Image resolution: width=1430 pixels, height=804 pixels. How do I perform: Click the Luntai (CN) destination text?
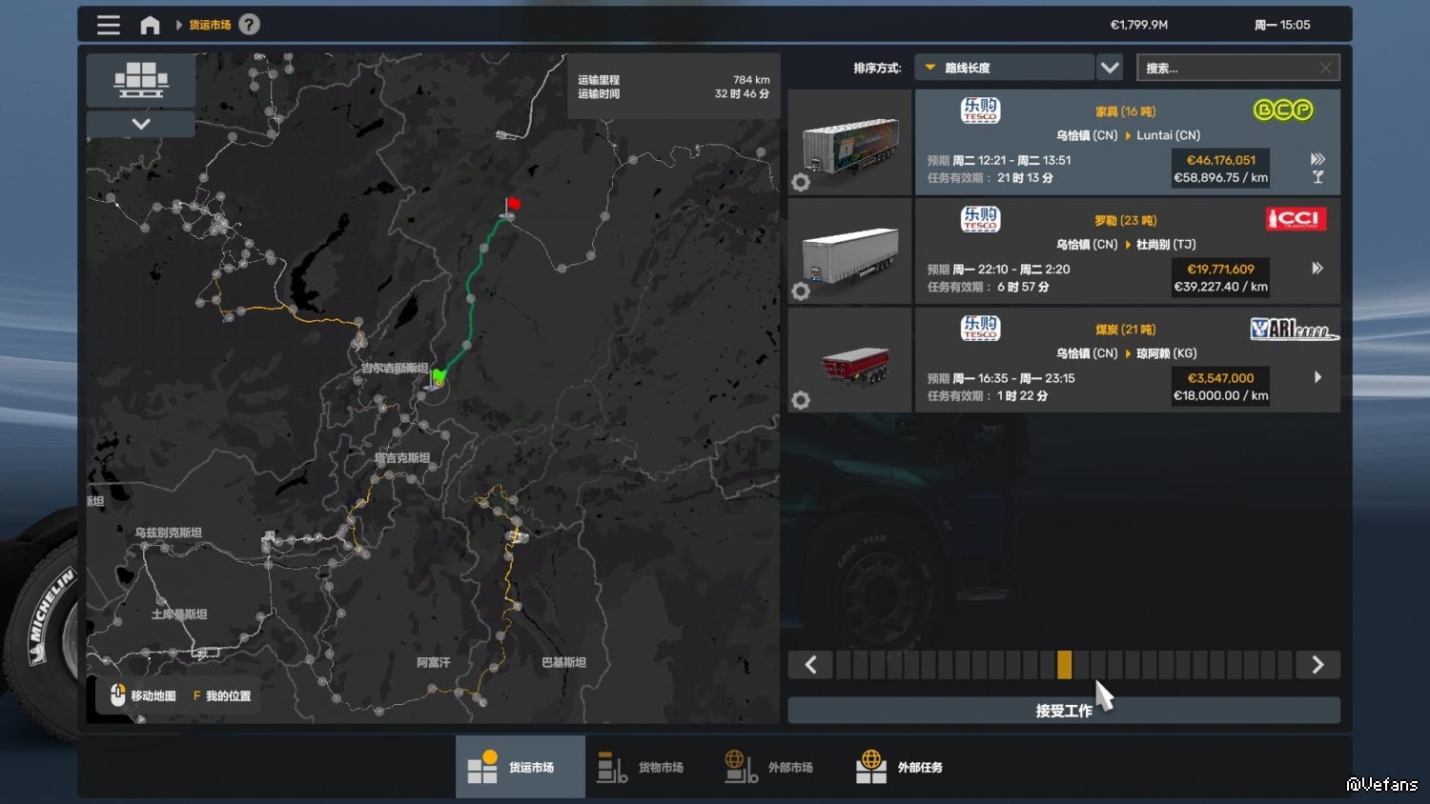point(1169,135)
